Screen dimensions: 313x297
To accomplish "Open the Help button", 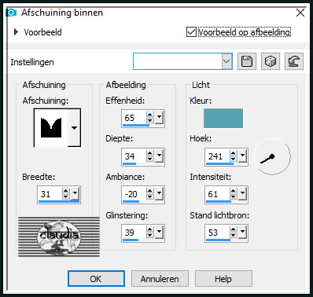I will [223, 279].
